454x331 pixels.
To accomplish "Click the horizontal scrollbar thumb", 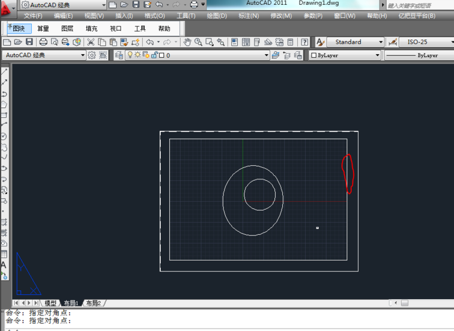I will 405,303.
